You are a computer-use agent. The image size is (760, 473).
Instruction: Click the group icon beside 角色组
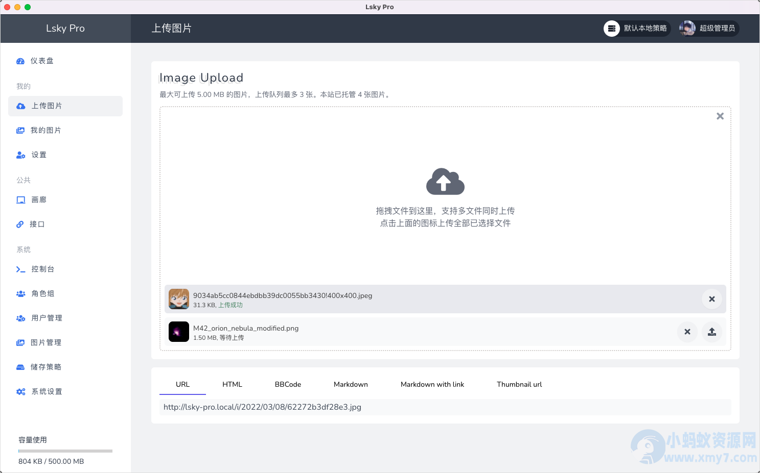pos(21,294)
